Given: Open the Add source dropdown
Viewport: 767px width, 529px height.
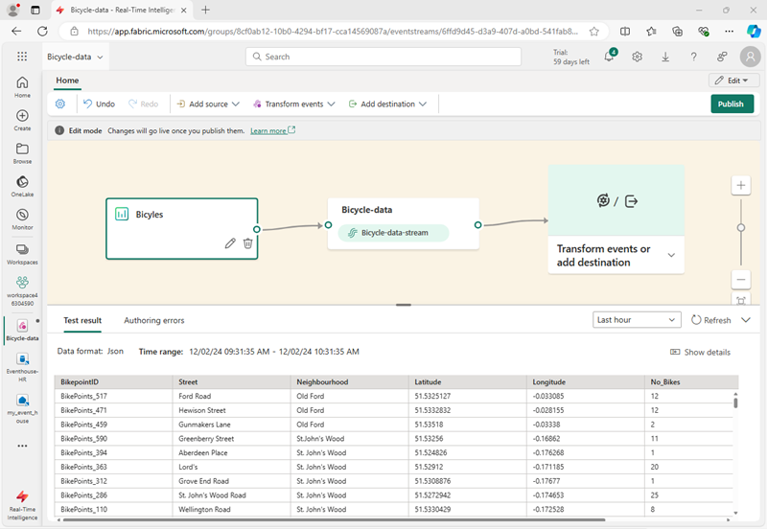Looking at the screenshot, I should [x=208, y=103].
